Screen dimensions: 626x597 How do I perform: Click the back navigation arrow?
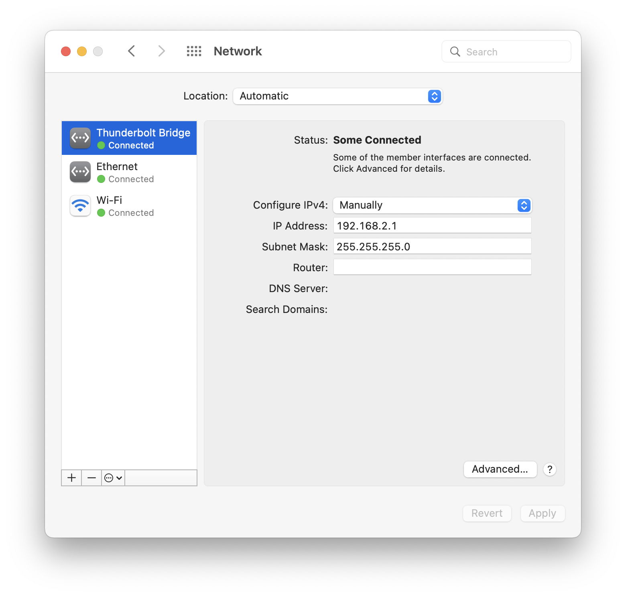pyautogui.click(x=131, y=51)
